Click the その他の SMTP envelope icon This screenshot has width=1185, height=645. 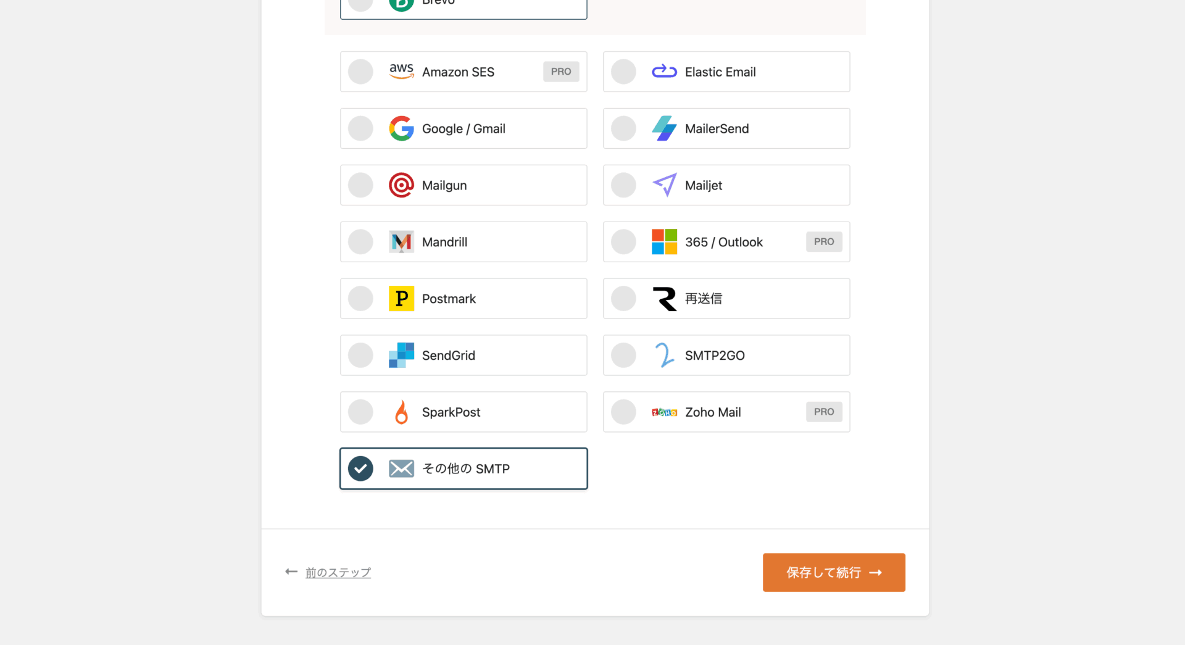401,469
